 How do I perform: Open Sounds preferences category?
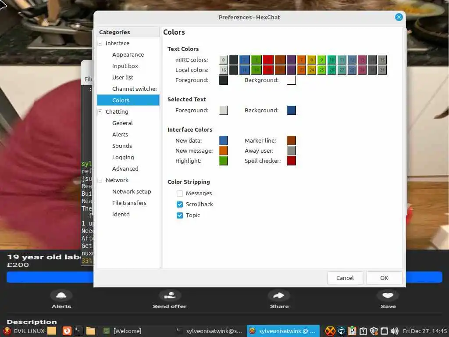pos(128,146)
